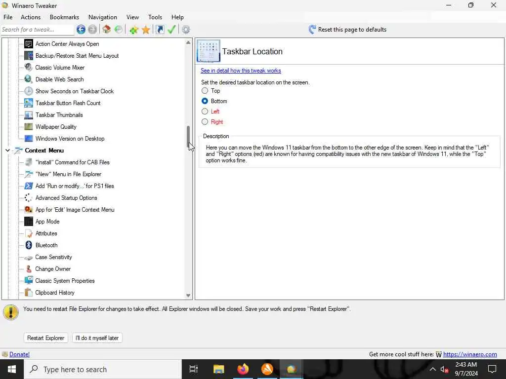This screenshot has width=506, height=379.
Task: Select Action Center Always Open icon
Action: [x=28, y=44]
